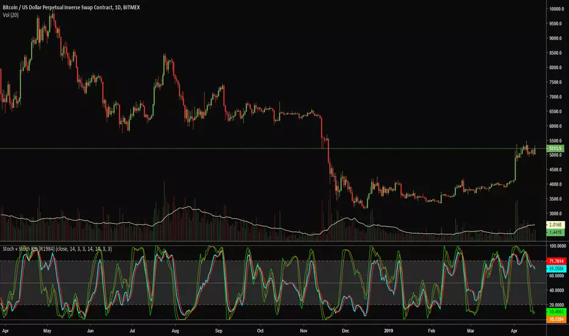Click the 40.0000 oscillator axis label
569x336 pixels.
pos(557,291)
